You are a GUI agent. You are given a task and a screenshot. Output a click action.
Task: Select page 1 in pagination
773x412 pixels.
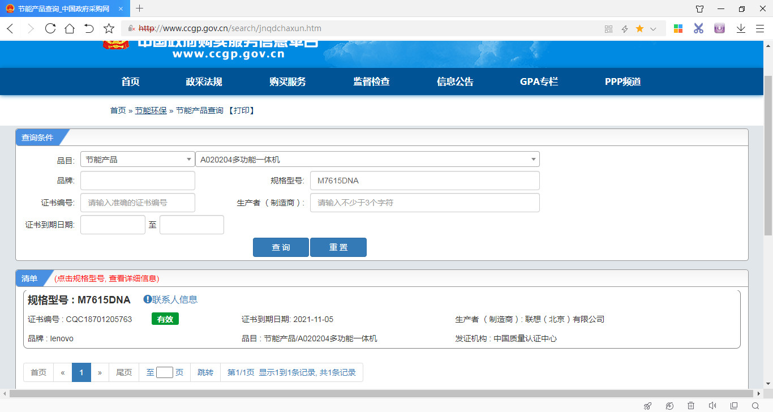coord(81,372)
